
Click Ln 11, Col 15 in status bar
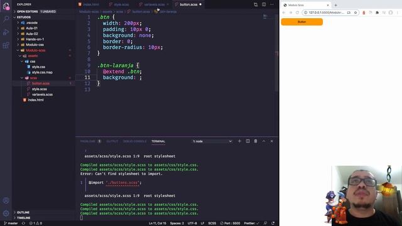pyautogui.click(x=158, y=223)
